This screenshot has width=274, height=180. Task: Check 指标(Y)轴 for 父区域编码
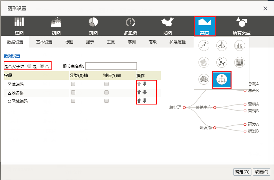tap(106, 101)
